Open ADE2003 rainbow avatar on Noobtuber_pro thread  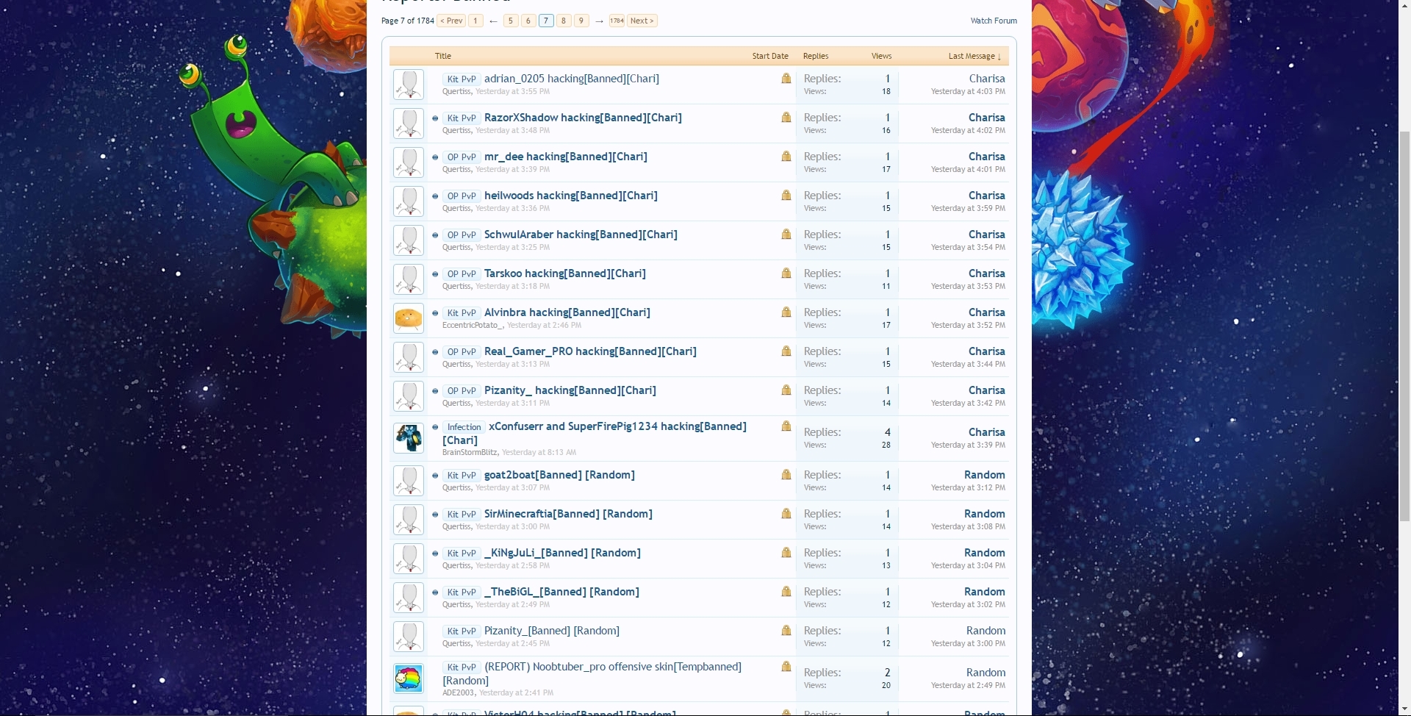click(x=409, y=679)
